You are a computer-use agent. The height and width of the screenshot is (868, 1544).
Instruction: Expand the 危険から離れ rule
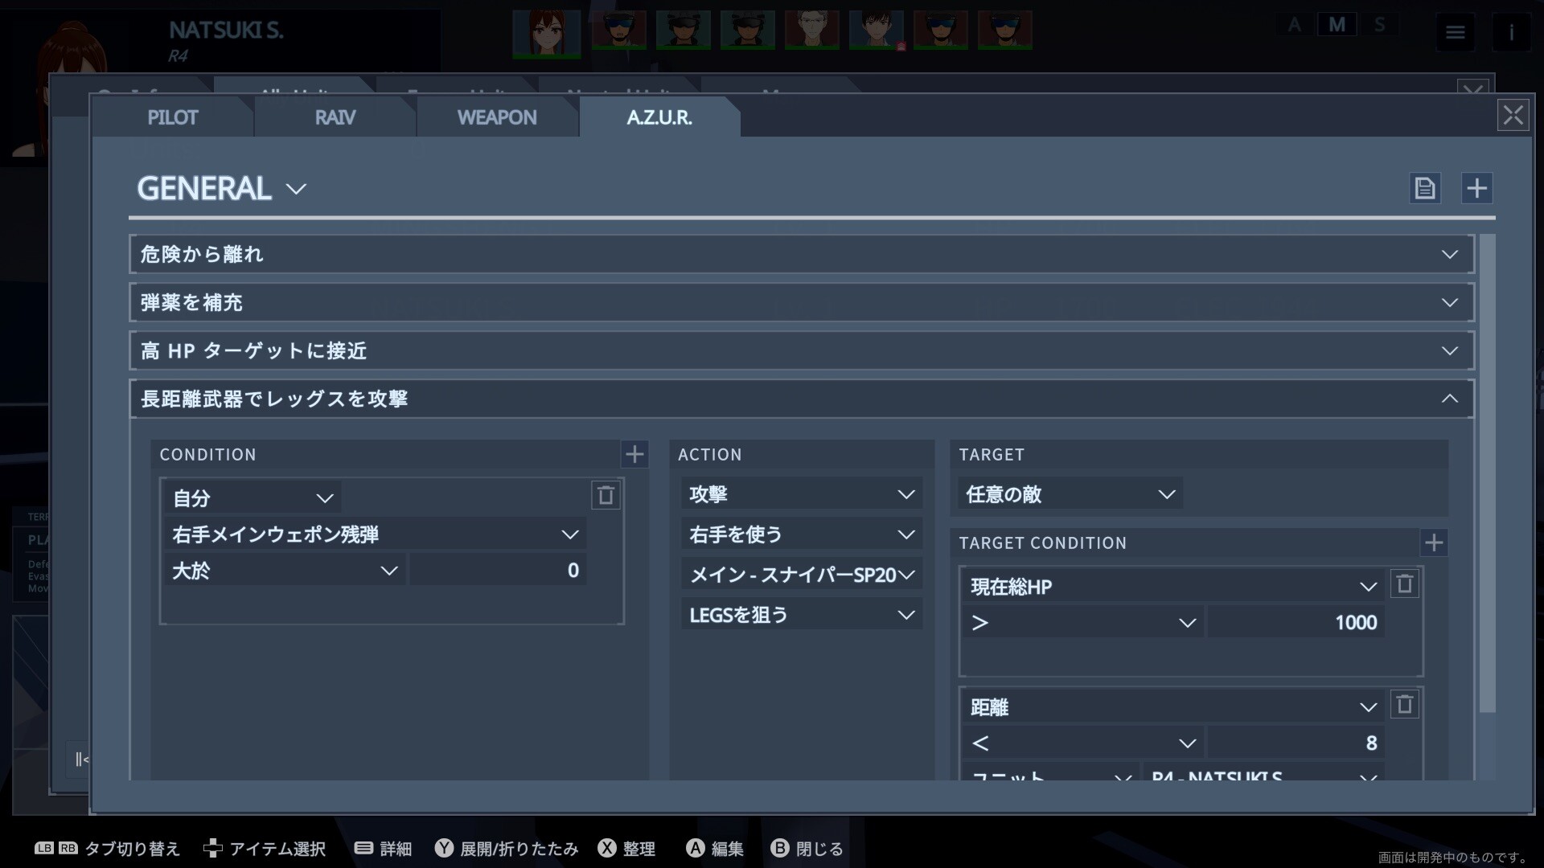(x=1449, y=254)
